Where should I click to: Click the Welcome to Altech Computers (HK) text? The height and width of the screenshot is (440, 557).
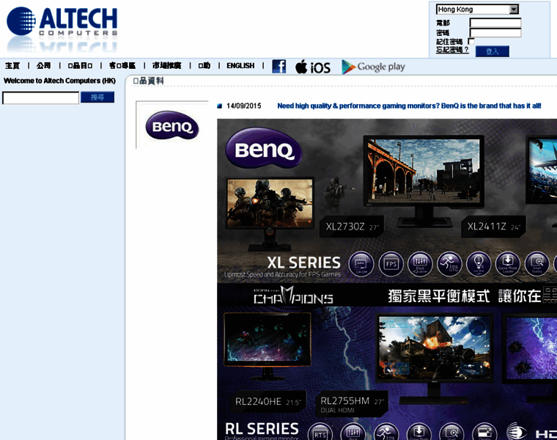pyautogui.click(x=59, y=81)
